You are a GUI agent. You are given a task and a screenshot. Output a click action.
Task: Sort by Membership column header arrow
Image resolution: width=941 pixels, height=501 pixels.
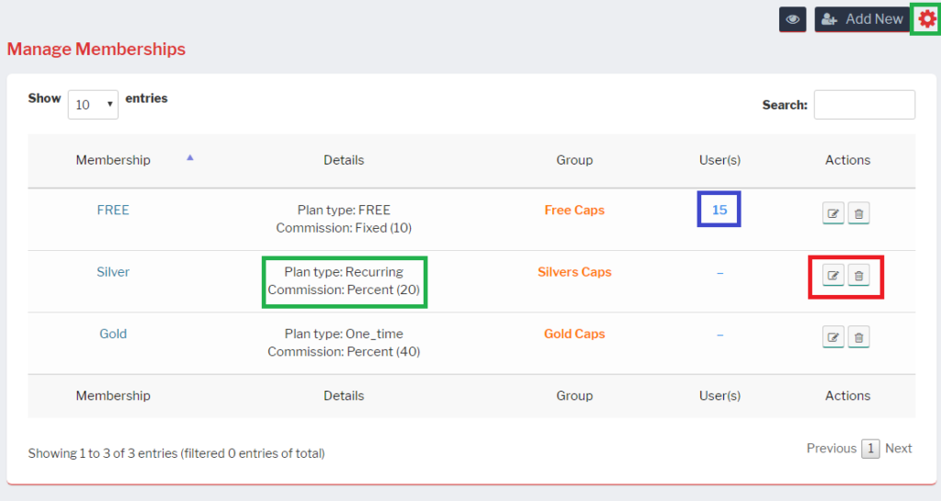coord(190,158)
